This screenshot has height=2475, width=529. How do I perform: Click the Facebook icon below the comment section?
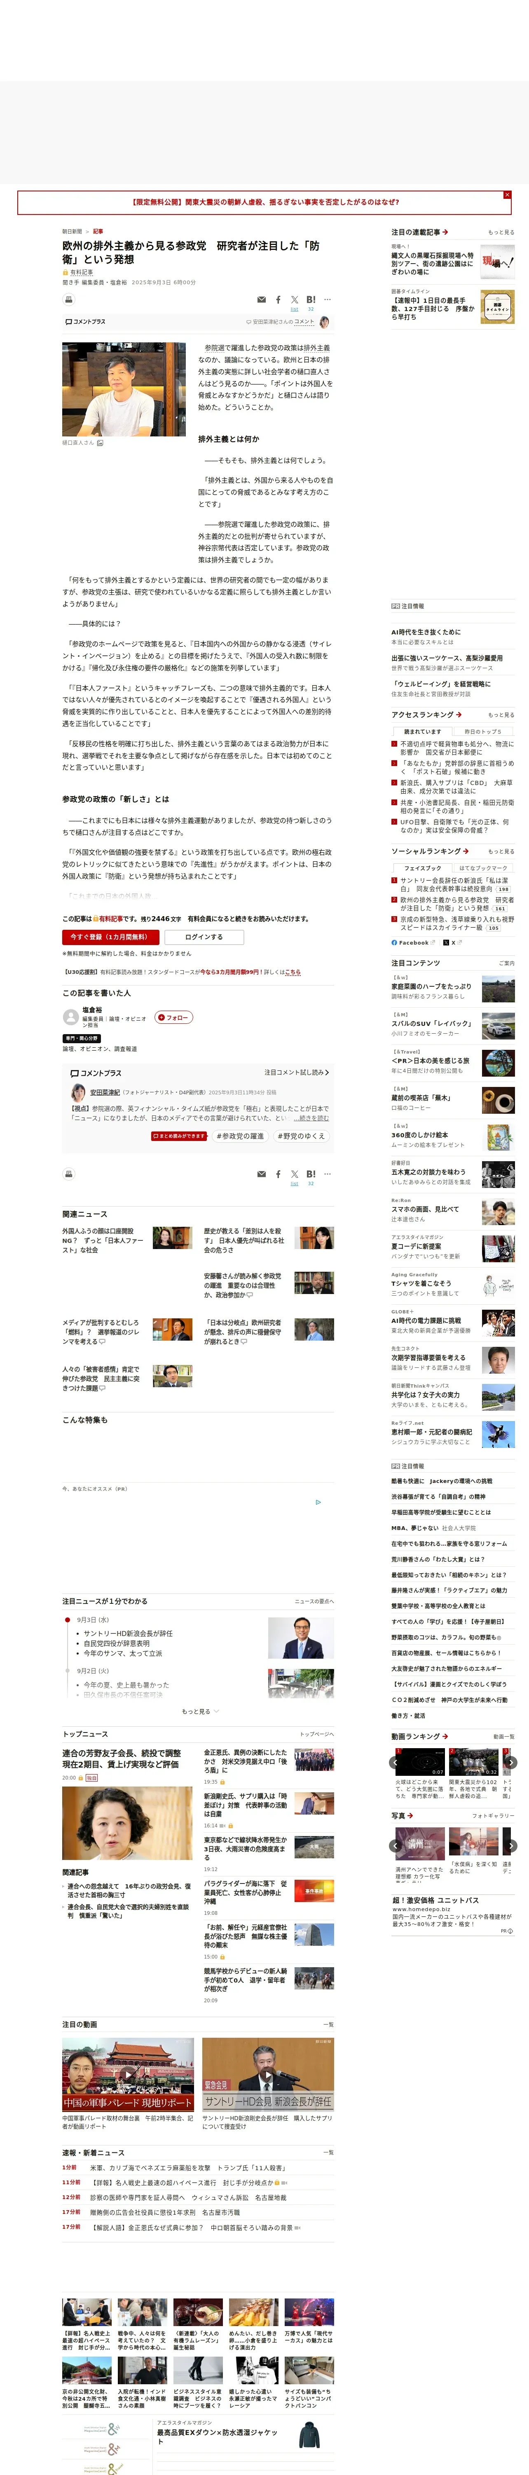point(279,1173)
